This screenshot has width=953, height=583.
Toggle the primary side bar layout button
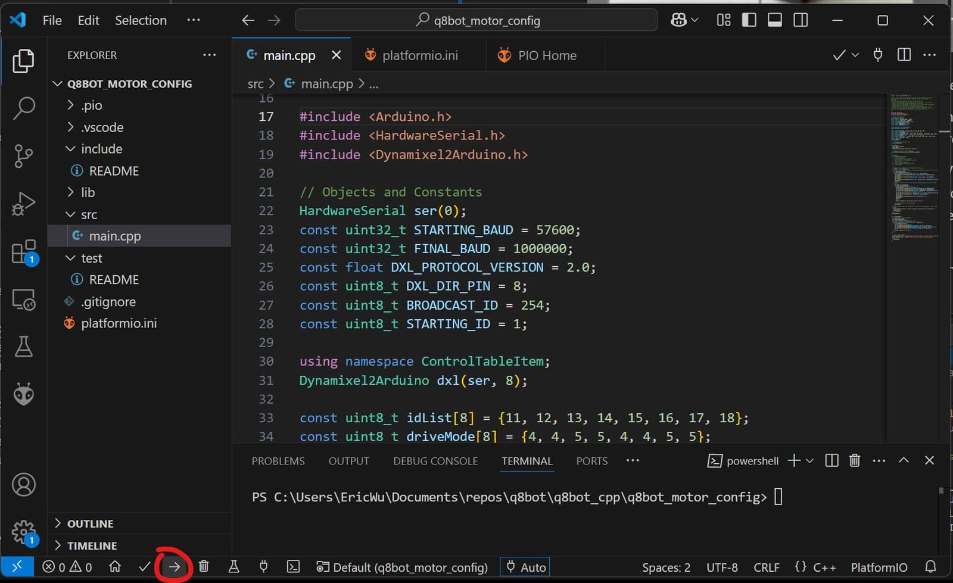[x=749, y=20]
